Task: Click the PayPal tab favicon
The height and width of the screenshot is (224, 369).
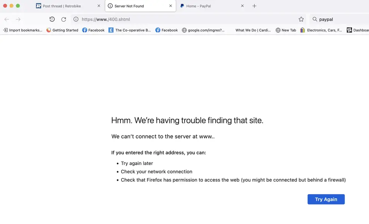Action: pyautogui.click(x=182, y=6)
